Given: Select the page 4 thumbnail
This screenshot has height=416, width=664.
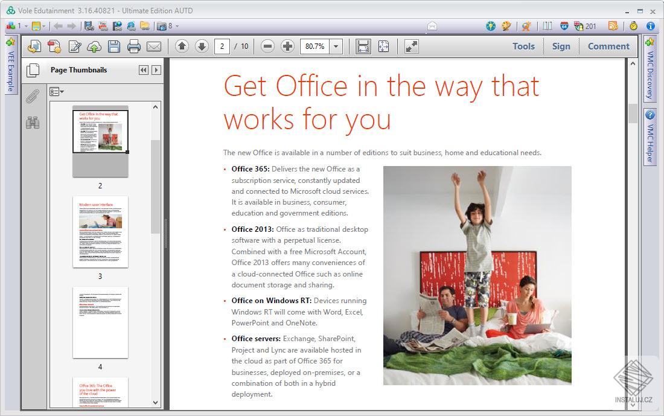Looking at the screenshot, I should click(100, 322).
